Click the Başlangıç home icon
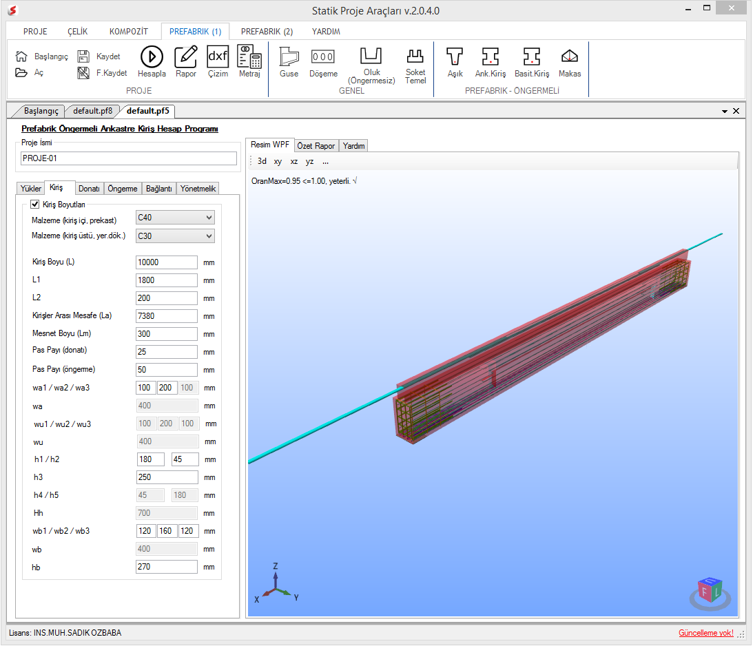The width and height of the screenshot is (753, 646). pos(21,56)
